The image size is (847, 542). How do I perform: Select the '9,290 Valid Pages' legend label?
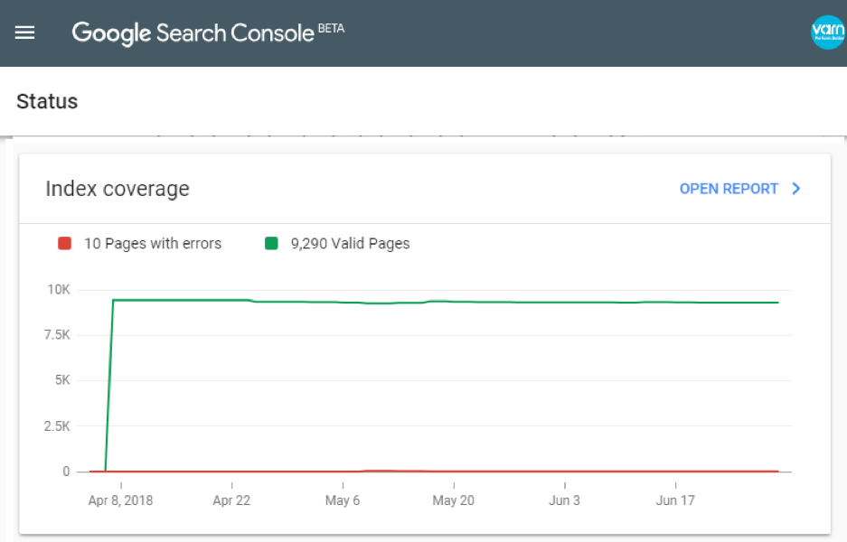click(351, 244)
